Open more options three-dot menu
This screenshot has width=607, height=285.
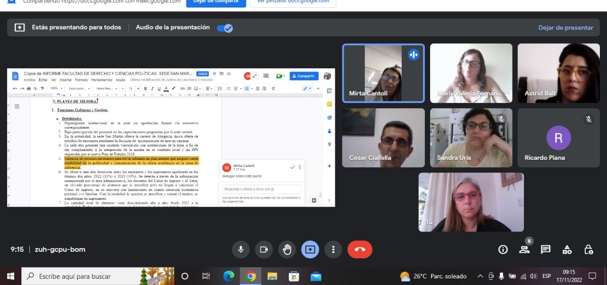pyautogui.click(x=333, y=249)
